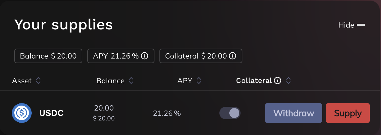The width and height of the screenshot is (381, 135).
Task: Sort by APY using the arrows icon
Action: pos(199,81)
